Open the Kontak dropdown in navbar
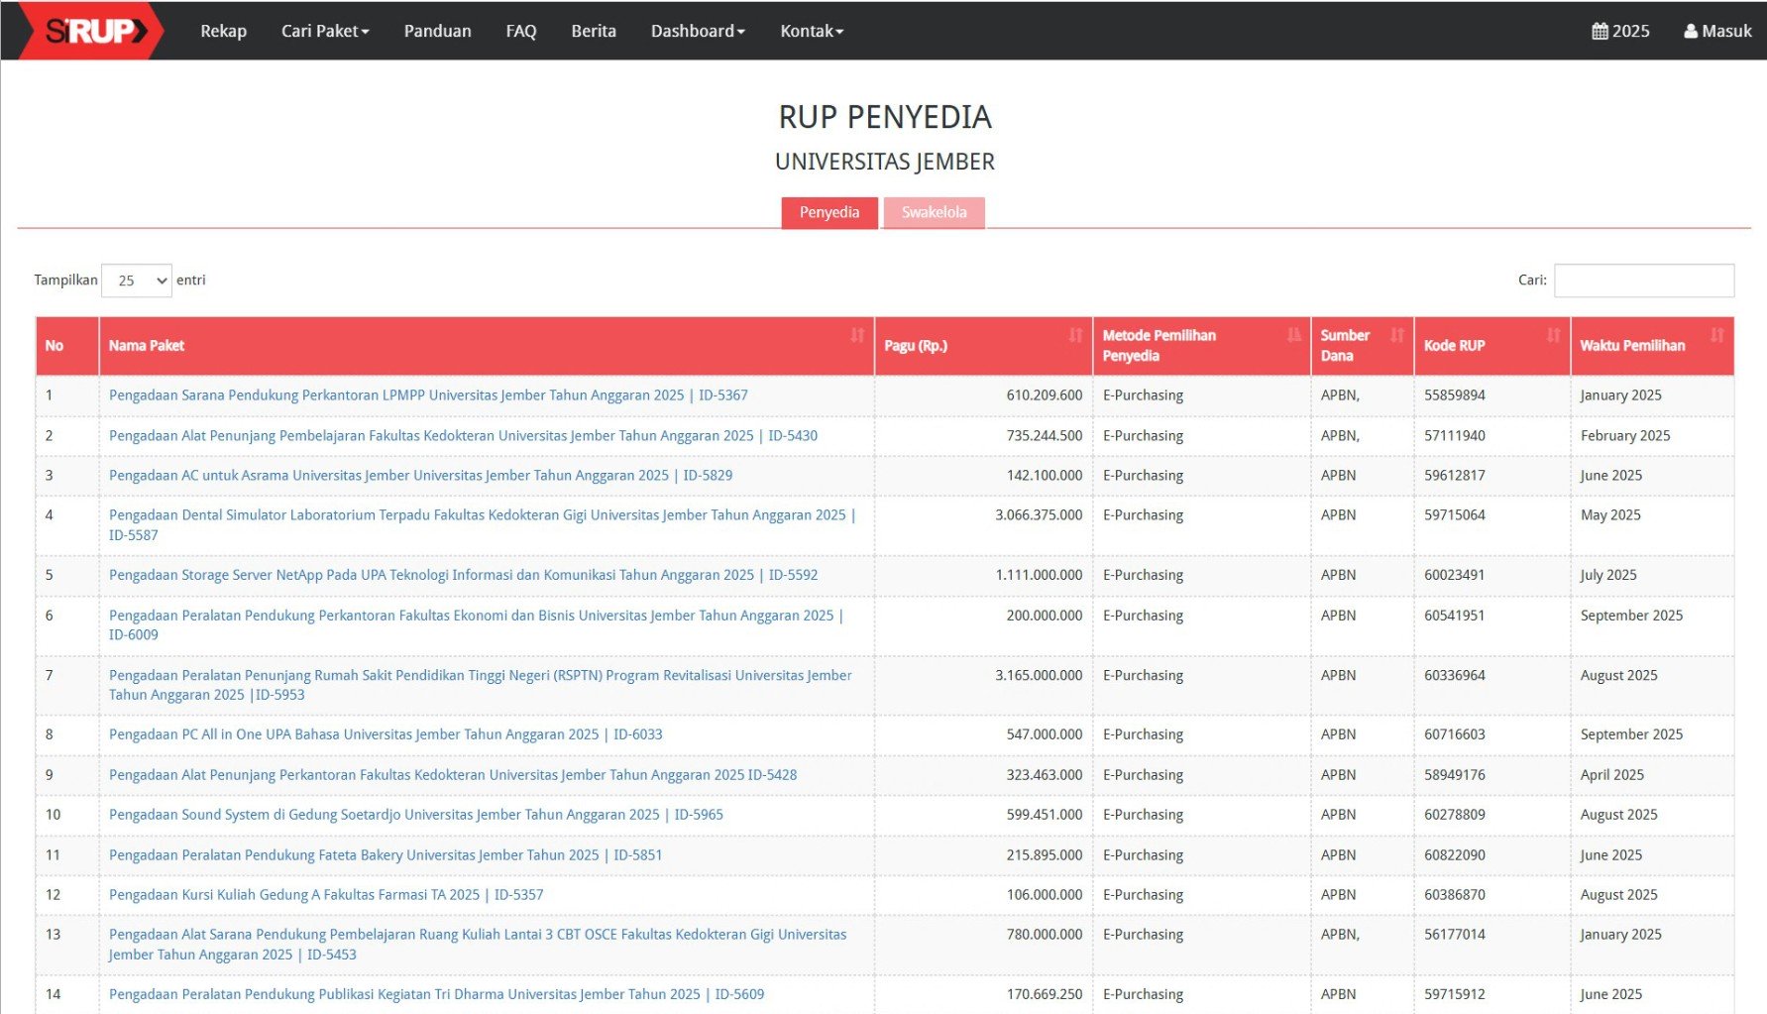Image resolution: width=1767 pixels, height=1014 pixels. click(x=812, y=31)
